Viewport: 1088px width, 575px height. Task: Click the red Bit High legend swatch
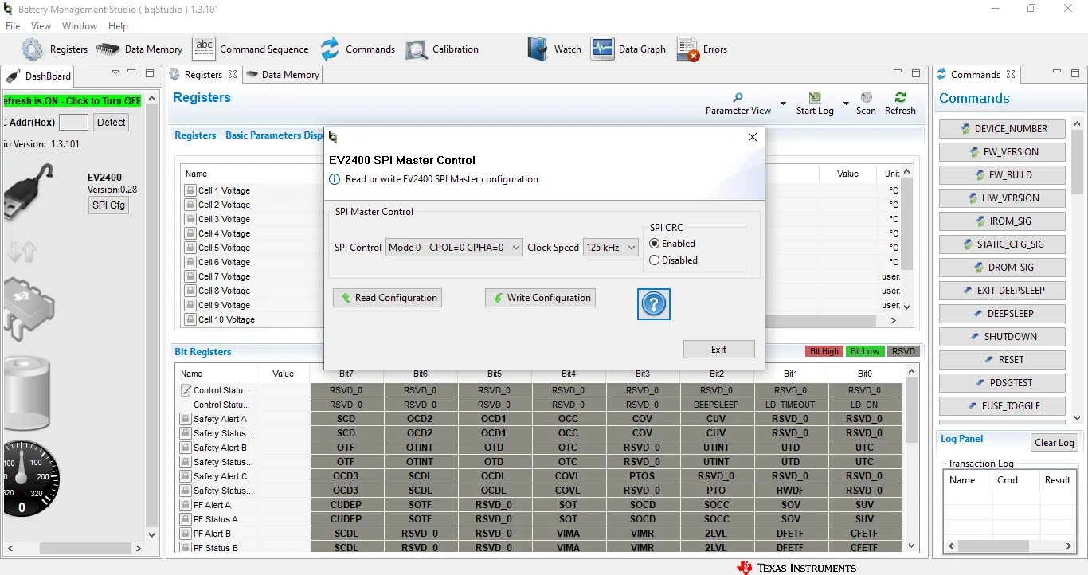click(x=824, y=351)
